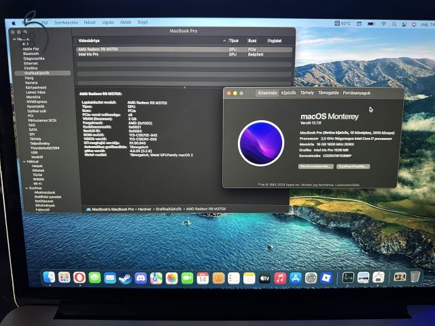Open the Ablak menu
435x326 pixels.
pyautogui.click(x=125, y=22)
